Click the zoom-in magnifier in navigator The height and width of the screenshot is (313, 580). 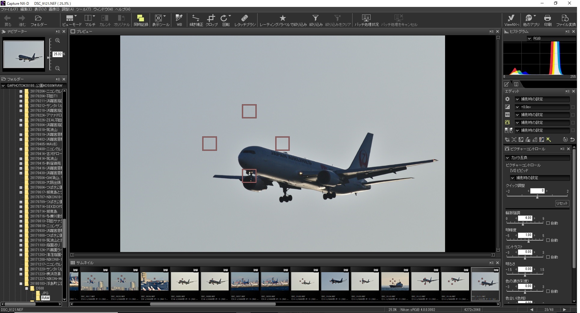pos(58,41)
